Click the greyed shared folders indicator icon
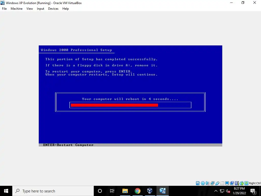Image resolution: width=261 pixels, height=196 pixels. pos(222,183)
